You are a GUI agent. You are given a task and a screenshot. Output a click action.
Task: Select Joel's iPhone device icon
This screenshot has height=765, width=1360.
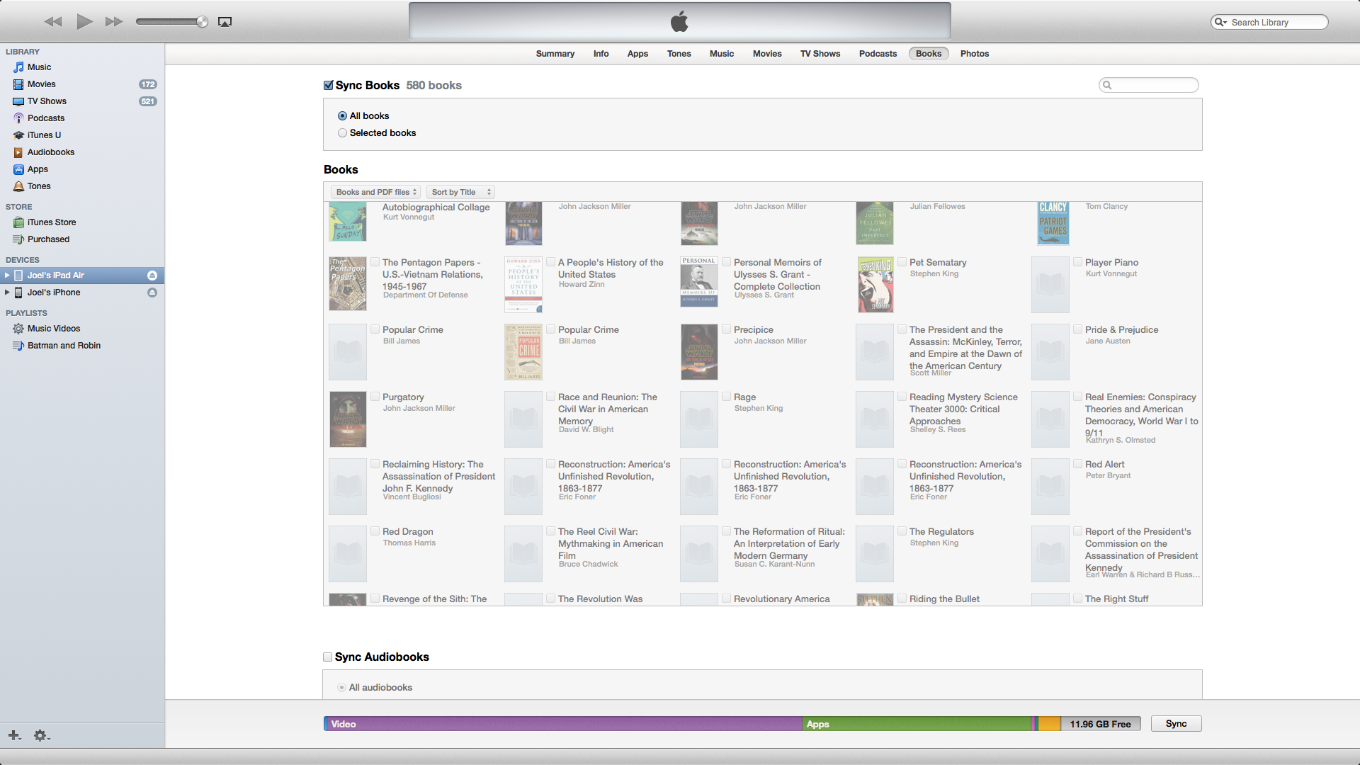(x=18, y=293)
